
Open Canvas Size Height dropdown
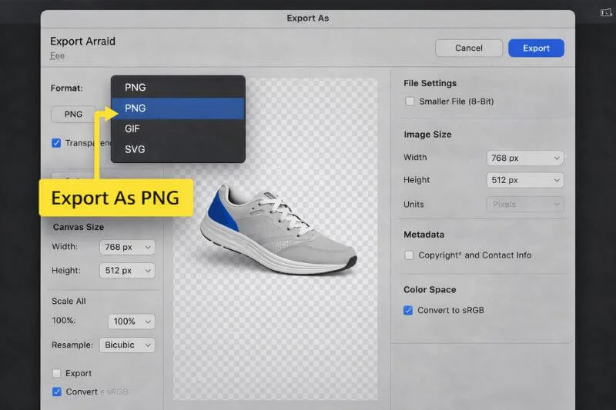pos(127,271)
